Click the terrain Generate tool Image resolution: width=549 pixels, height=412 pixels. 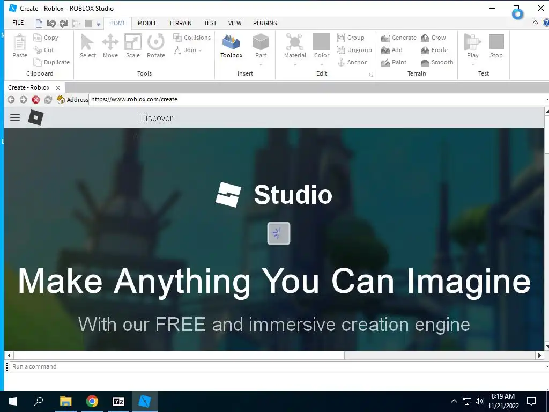(399, 38)
